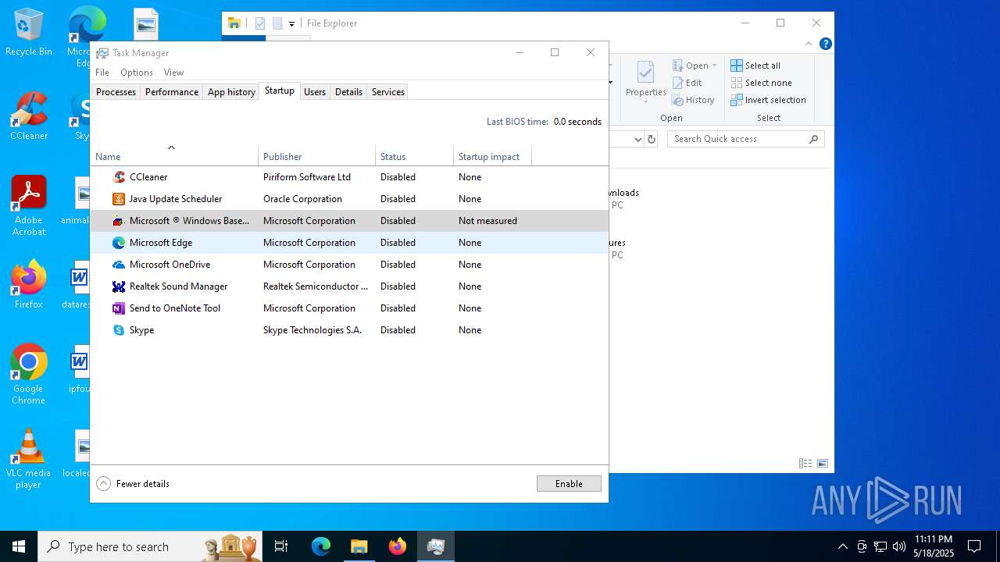Click Properties icon in File Explorer ribbon
The image size is (1000, 562).
(x=645, y=73)
